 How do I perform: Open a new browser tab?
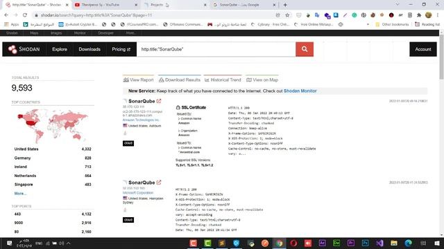(285, 5)
